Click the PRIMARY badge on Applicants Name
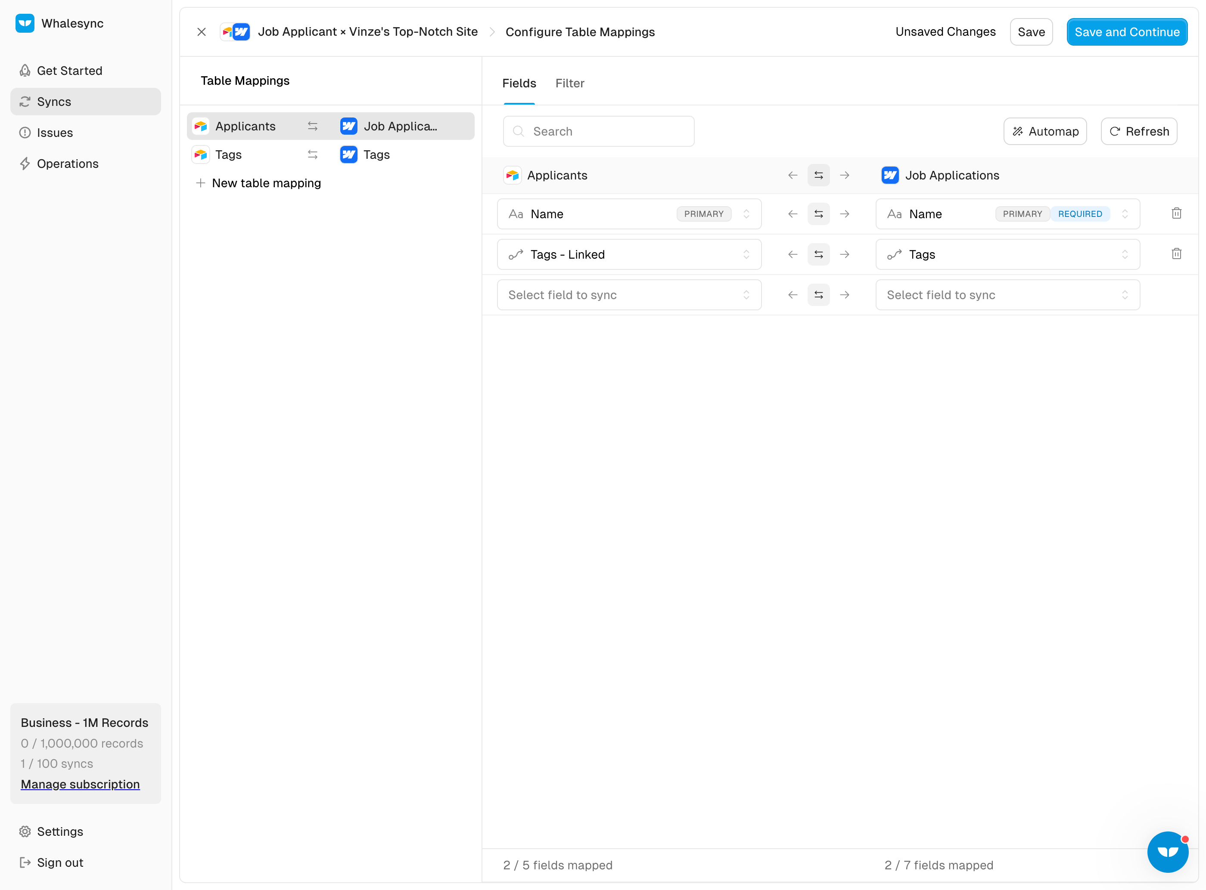The image size is (1206, 890). point(703,214)
